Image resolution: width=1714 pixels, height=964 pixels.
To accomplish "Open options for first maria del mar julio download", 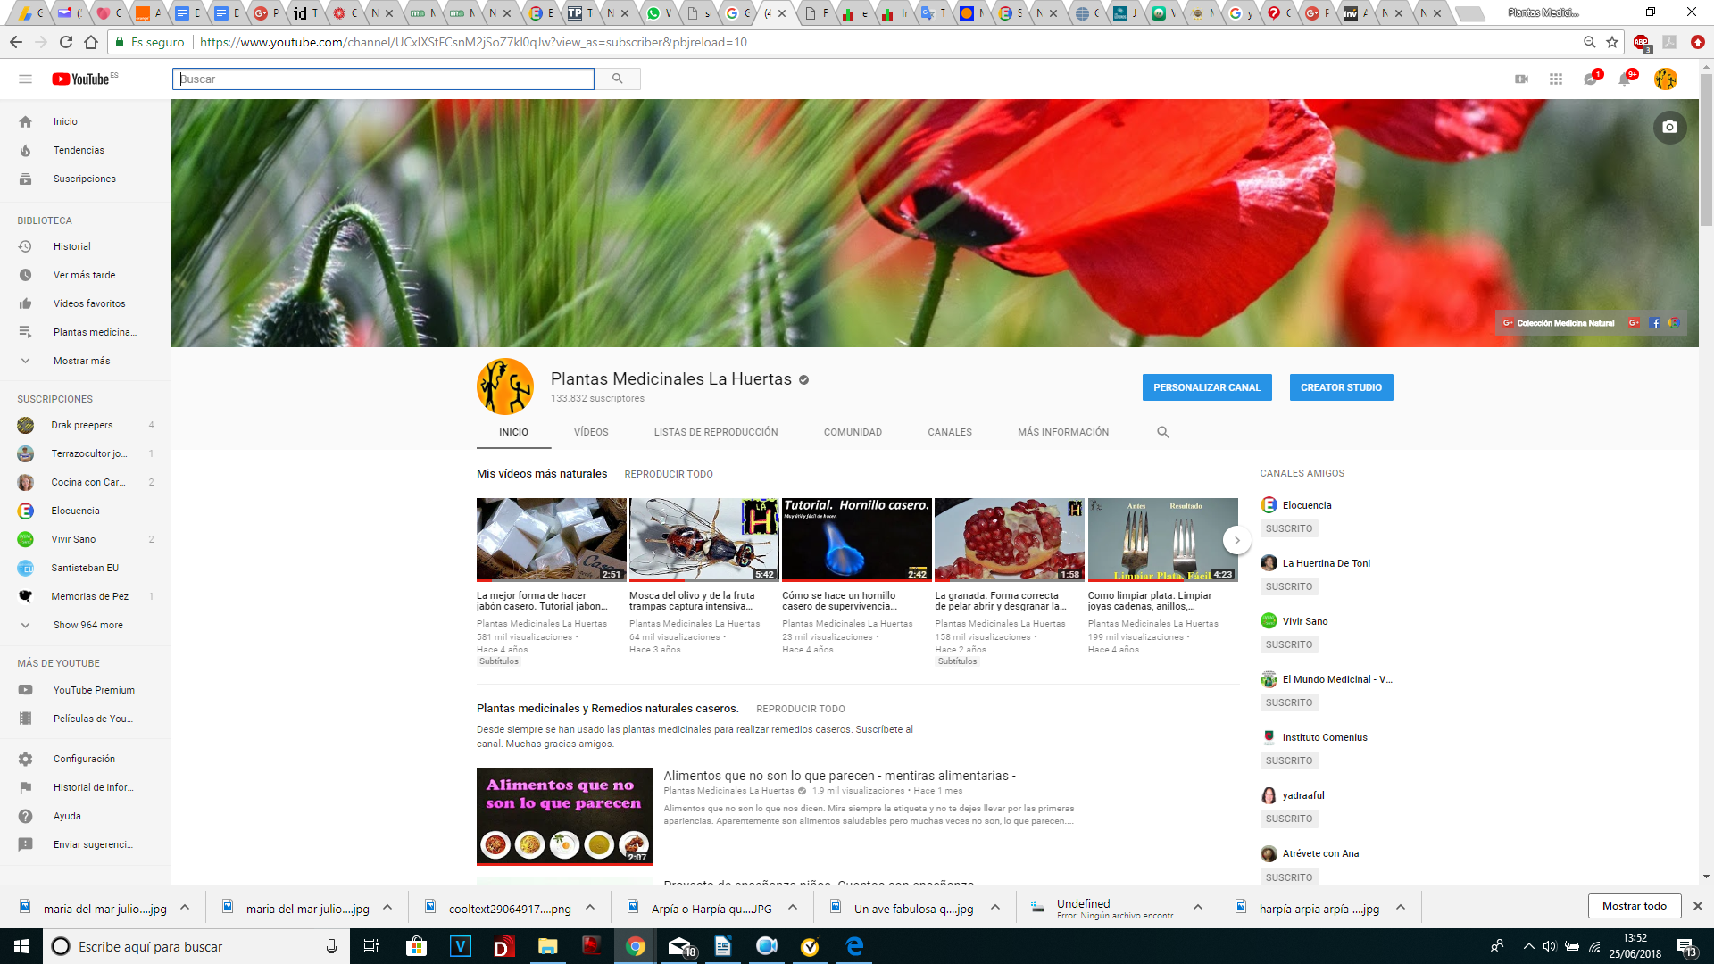I will [x=185, y=908].
